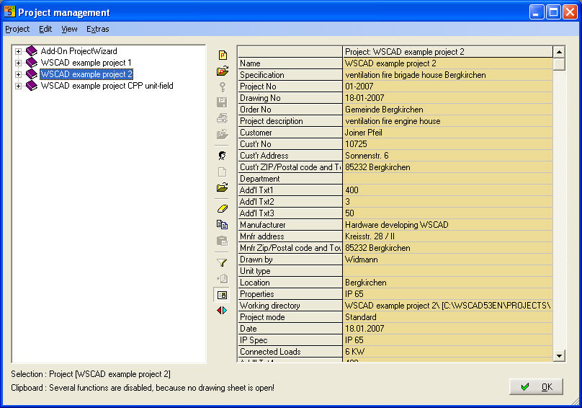Click the CPP unit-field project book icon
The width and height of the screenshot is (582, 408).
32,86
